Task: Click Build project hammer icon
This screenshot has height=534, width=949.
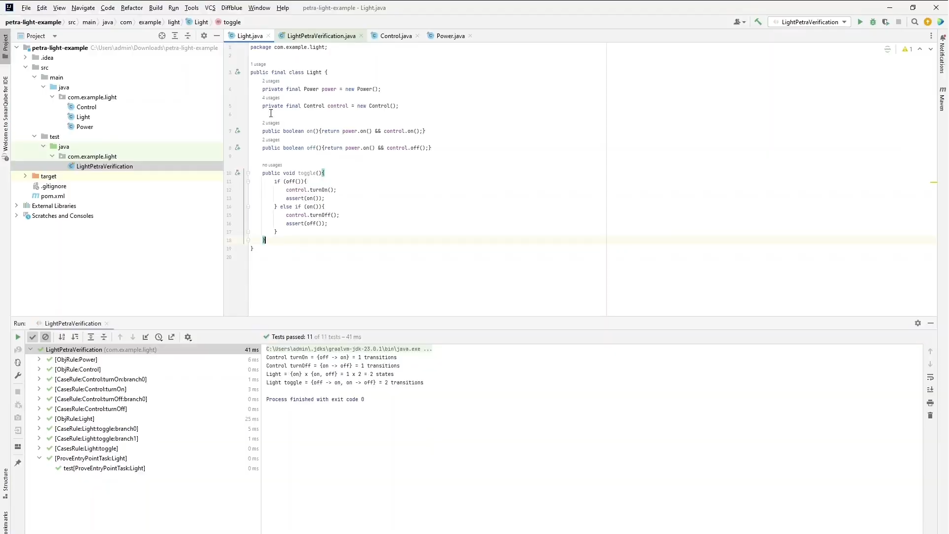Action: click(758, 22)
